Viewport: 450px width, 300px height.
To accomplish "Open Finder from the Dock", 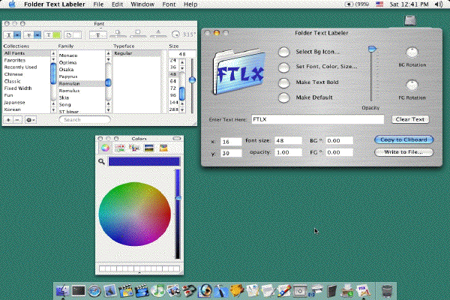I will click(62, 291).
